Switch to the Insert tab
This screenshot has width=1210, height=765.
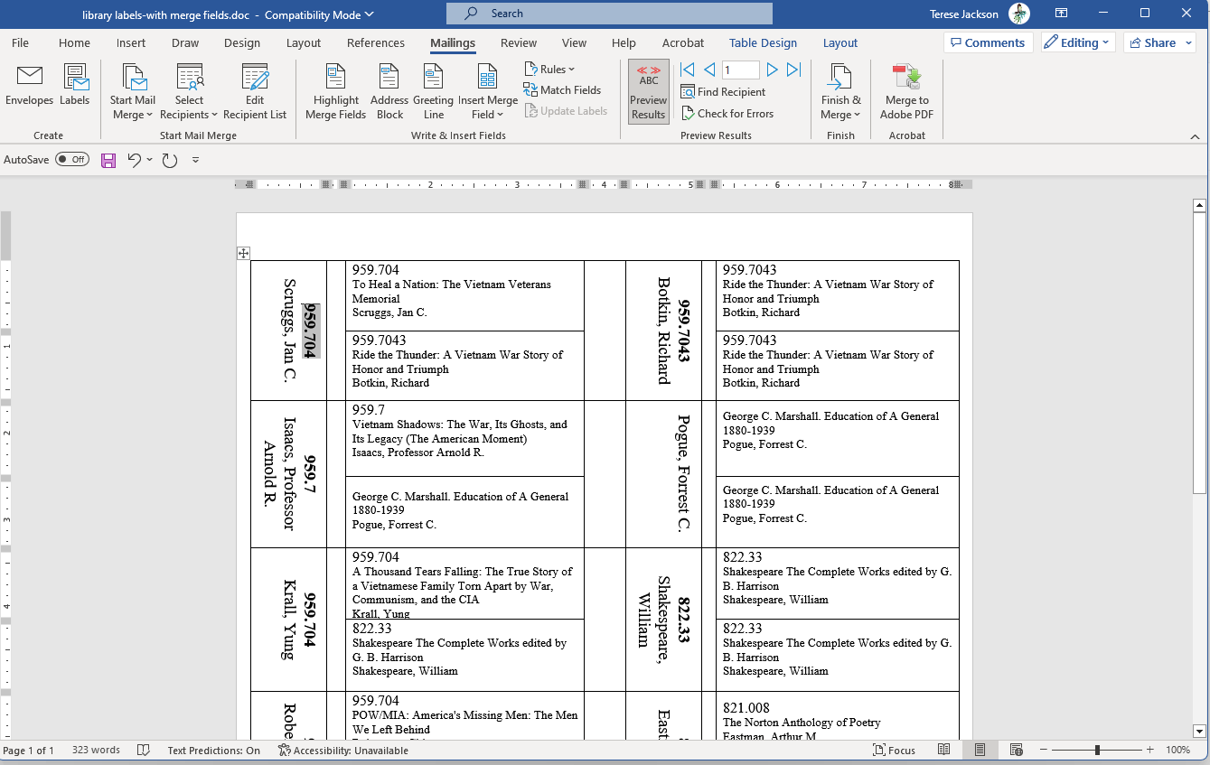point(131,43)
